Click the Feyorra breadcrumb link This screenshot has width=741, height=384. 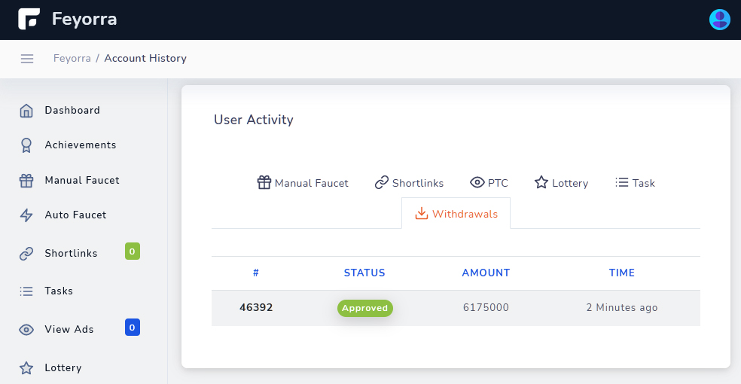(72, 58)
